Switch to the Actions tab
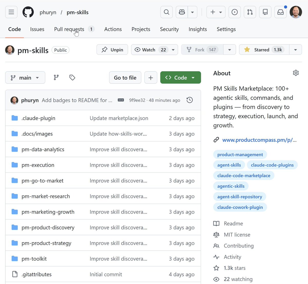The image size is (308, 284). [x=113, y=29]
